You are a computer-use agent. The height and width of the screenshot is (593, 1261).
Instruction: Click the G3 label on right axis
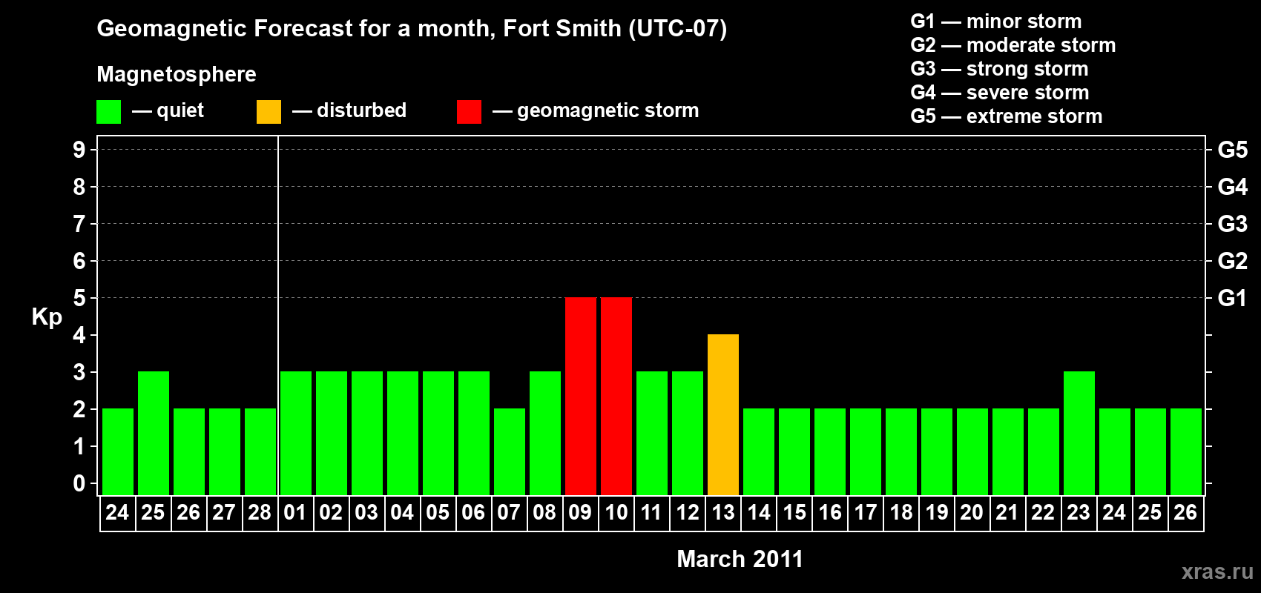1232,224
